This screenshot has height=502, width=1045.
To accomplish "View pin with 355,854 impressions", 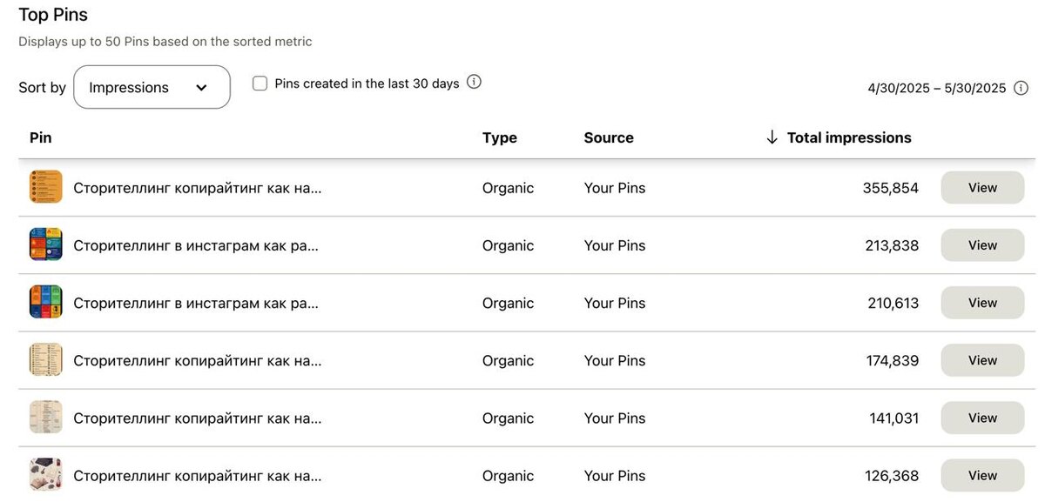I will point(981,188).
